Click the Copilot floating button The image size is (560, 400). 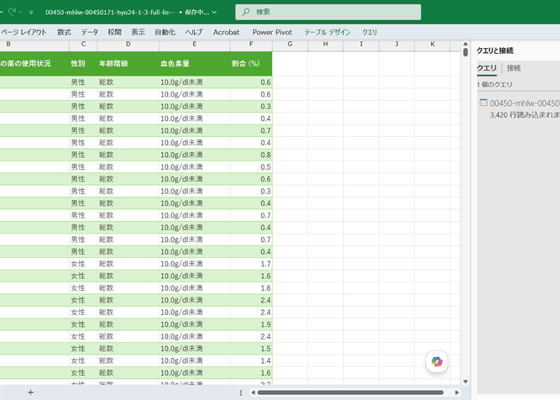pyautogui.click(x=437, y=361)
